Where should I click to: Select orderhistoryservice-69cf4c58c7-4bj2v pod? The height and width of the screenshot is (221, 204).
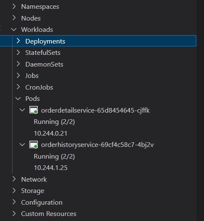pos(97,145)
